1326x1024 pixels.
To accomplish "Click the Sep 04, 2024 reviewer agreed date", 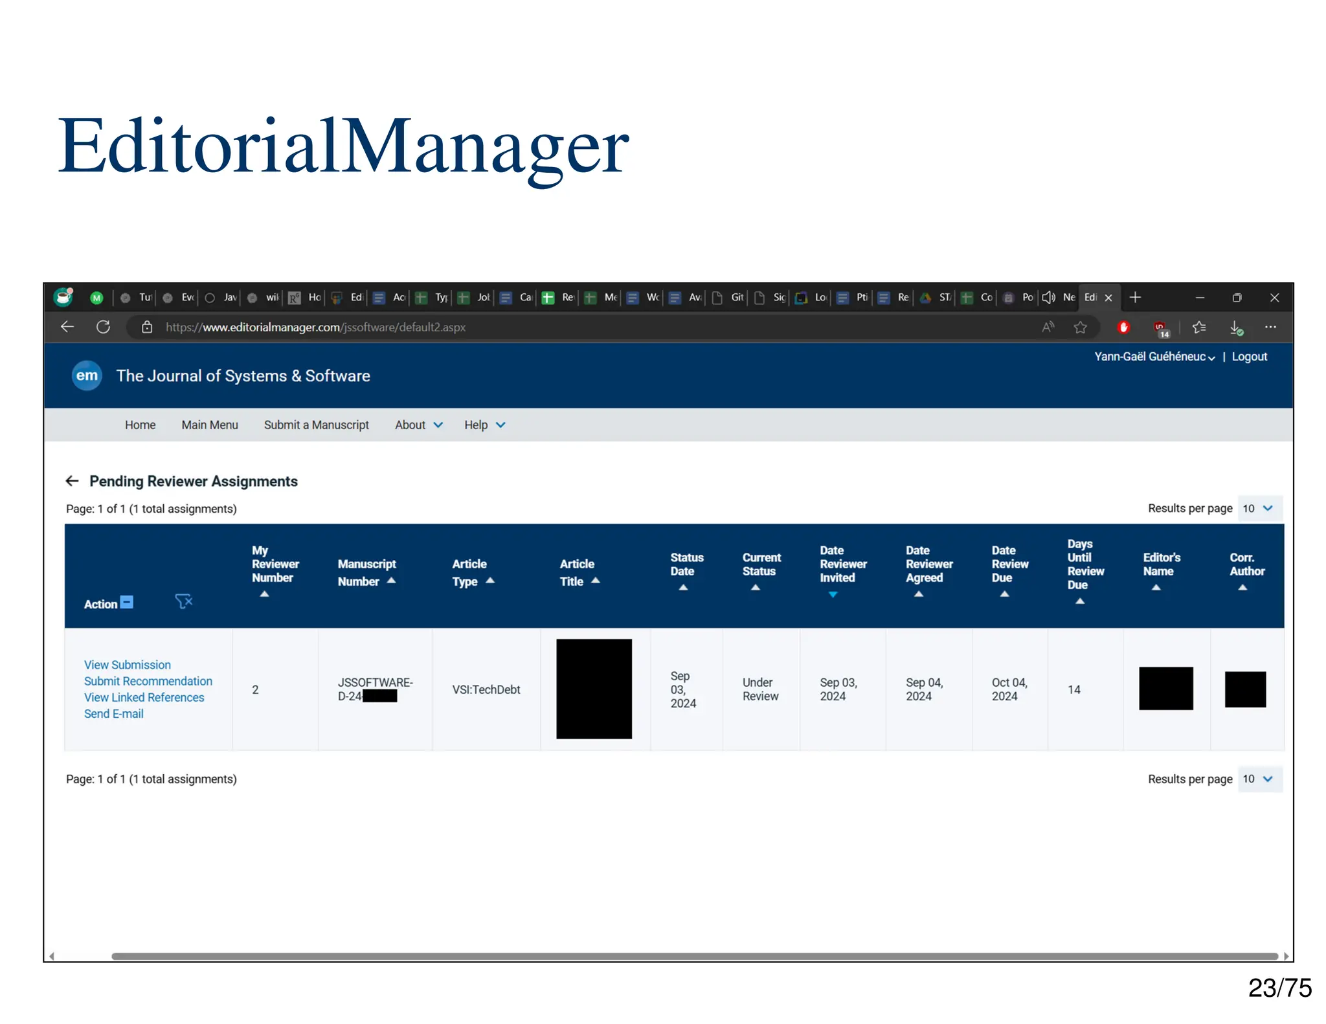I will 924,689.
